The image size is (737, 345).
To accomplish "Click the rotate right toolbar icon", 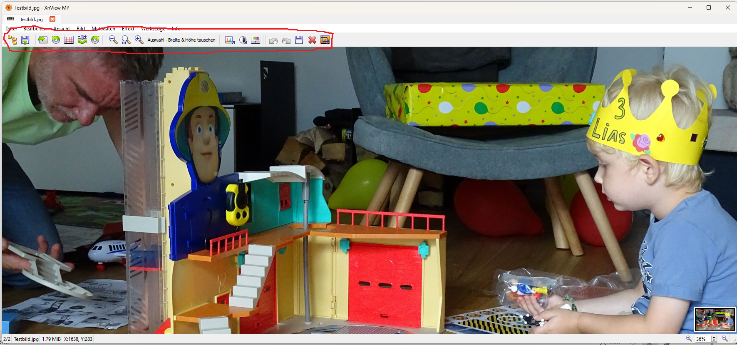I will [95, 40].
